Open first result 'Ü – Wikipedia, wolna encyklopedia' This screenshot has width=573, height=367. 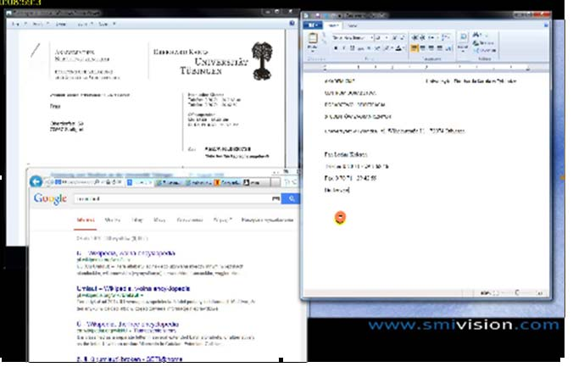pos(125,253)
